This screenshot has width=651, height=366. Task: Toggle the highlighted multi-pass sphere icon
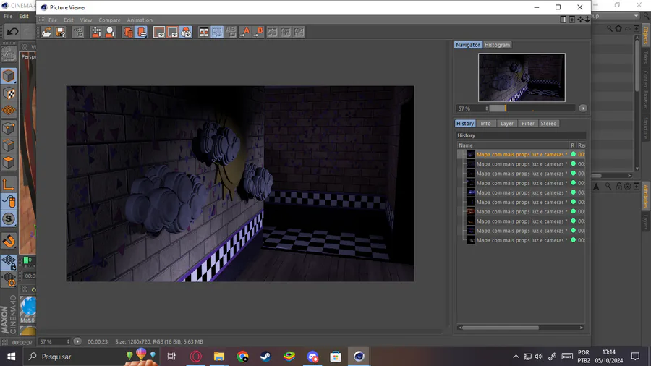(186, 33)
